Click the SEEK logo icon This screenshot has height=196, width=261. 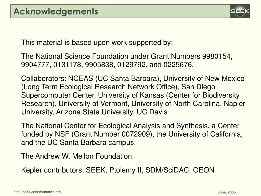point(240,11)
